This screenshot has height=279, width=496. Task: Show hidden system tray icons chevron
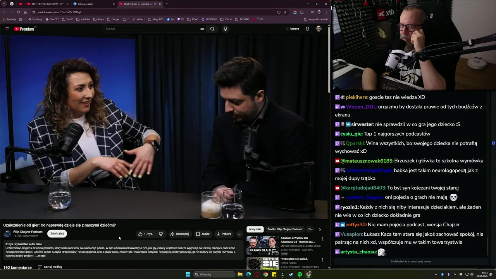pyautogui.click(x=436, y=274)
